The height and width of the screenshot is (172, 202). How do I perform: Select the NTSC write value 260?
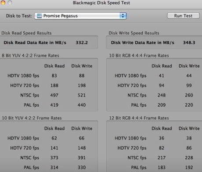coord(189,95)
